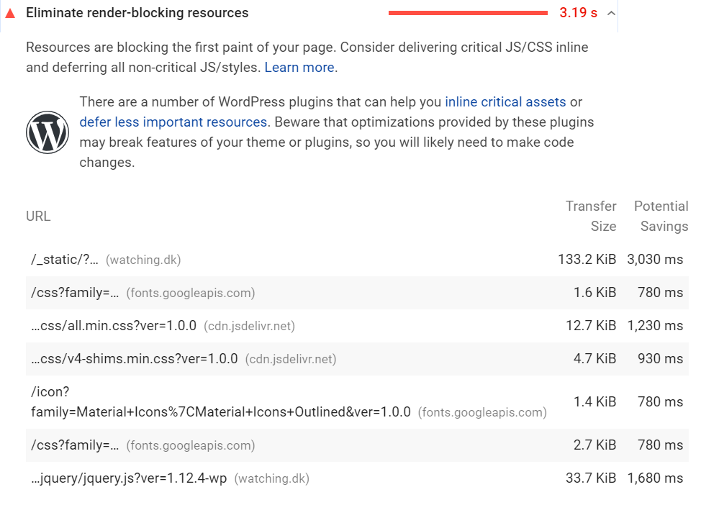Viewport: 719px width, 505px height.
Task: Click the /icon? Material Icons URL
Action: tap(220, 402)
